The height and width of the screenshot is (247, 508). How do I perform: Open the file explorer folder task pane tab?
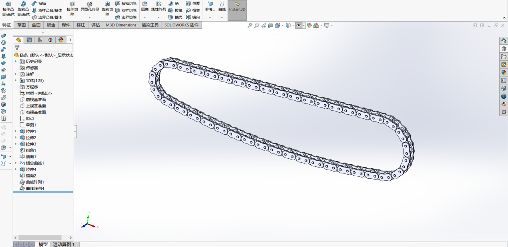point(504,57)
